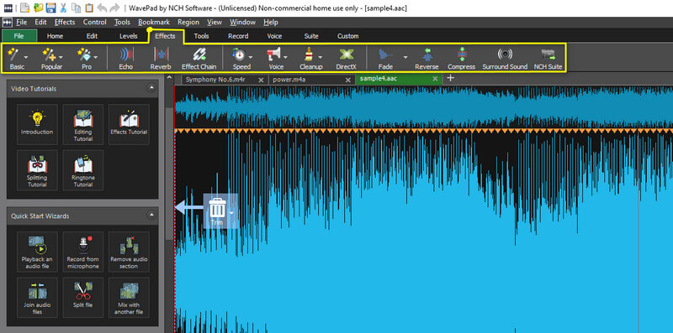Click the sidebar scroll up arrow
Viewport: 673px width, 333px height.
[170, 78]
